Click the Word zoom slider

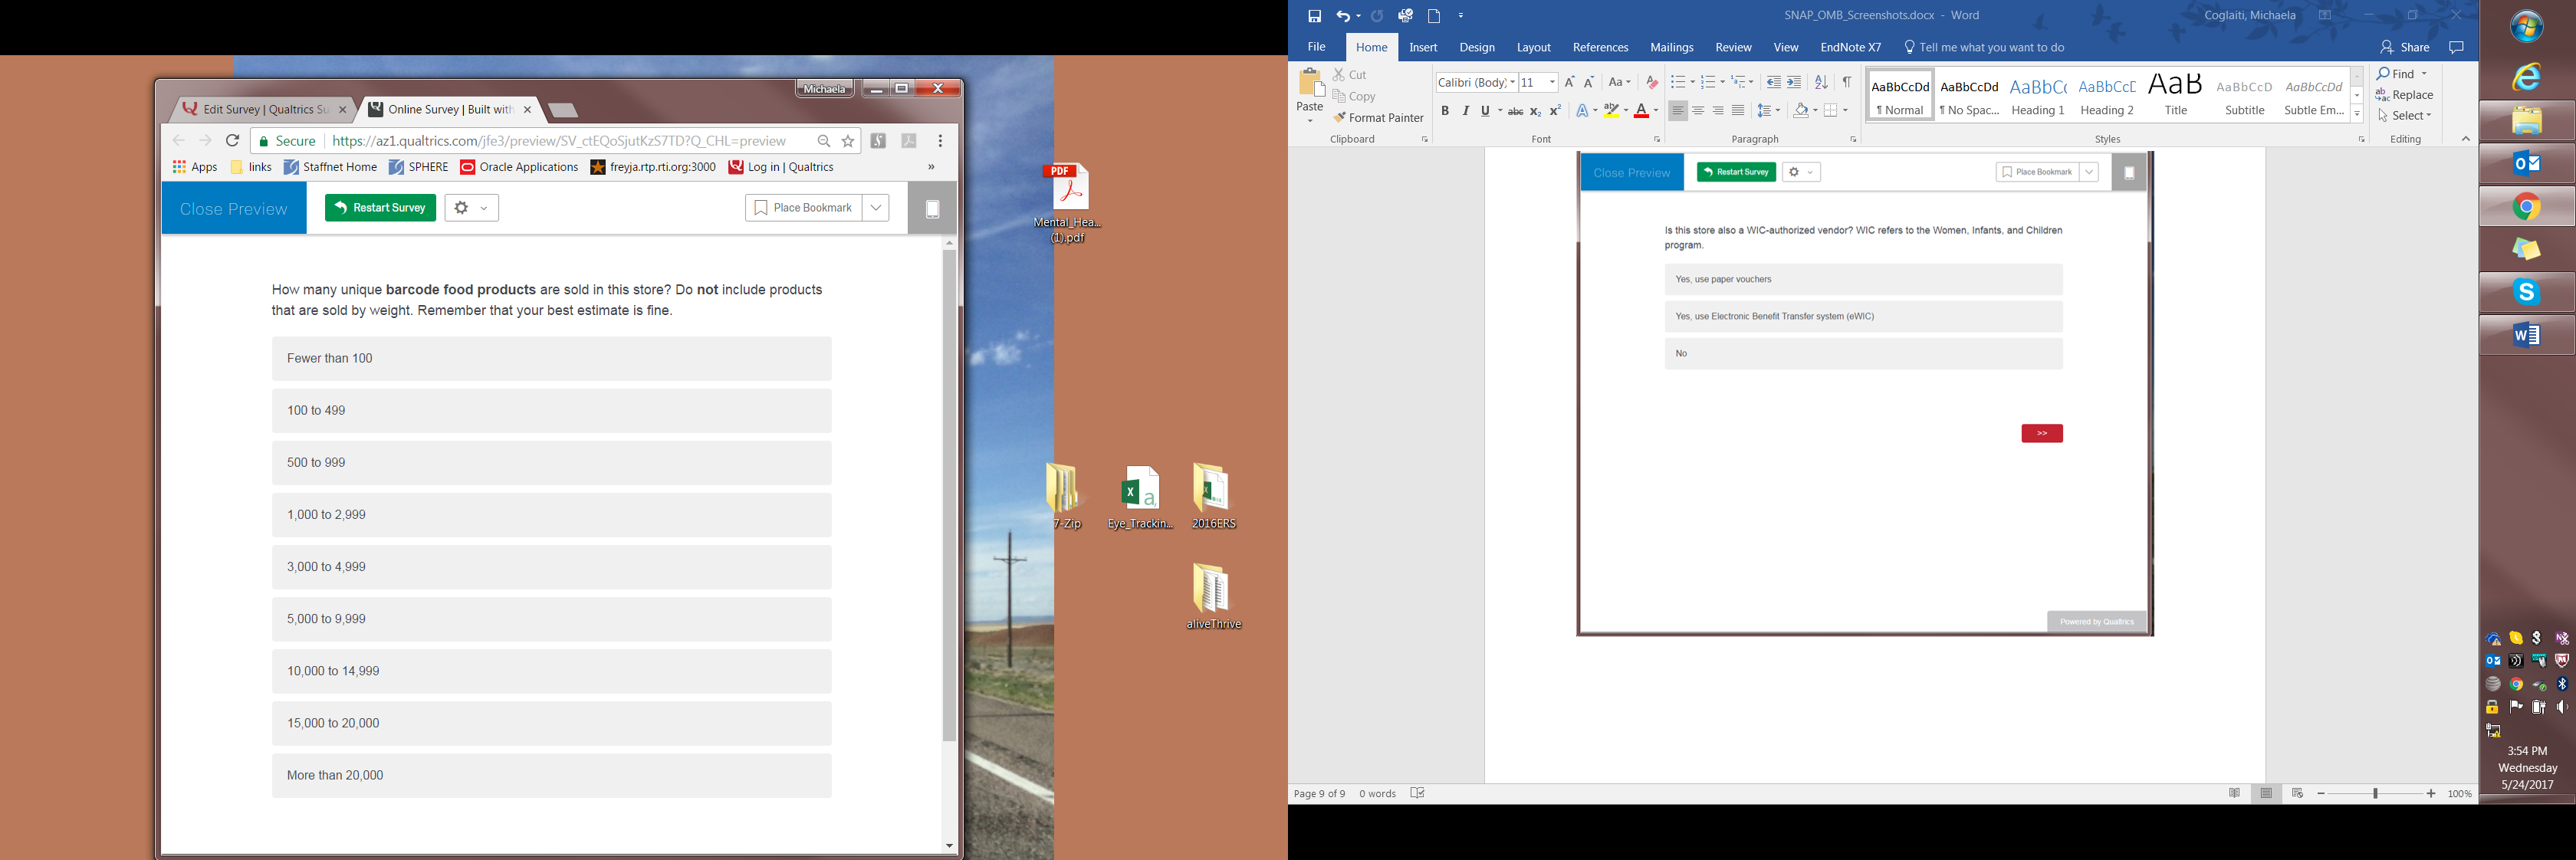click(x=2376, y=793)
